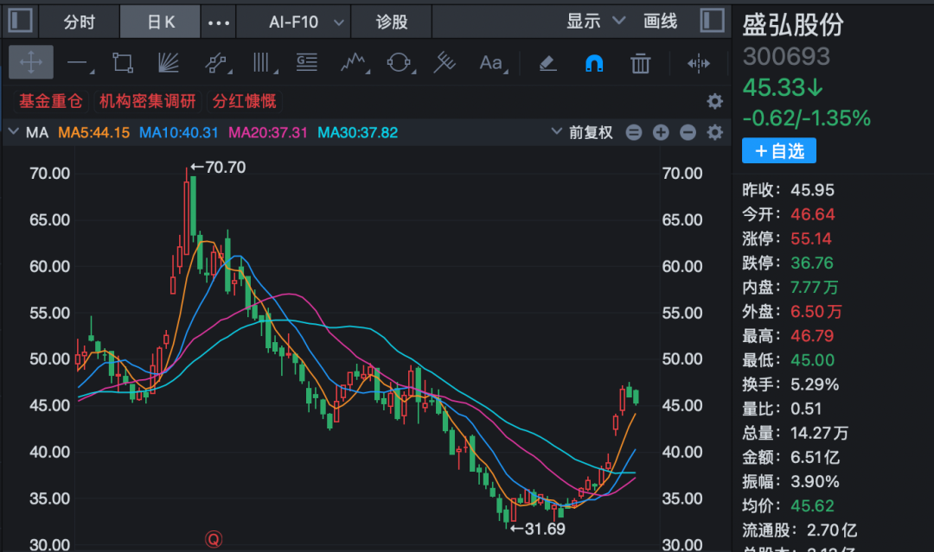Image resolution: width=934 pixels, height=552 pixels.
Task: Click the +自选 add to watchlist button
Action: click(779, 151)
